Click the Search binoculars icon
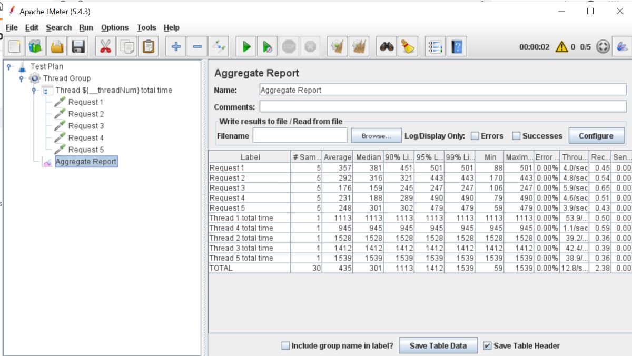This screenshot has width=632, height=356. tap(387, 47)
